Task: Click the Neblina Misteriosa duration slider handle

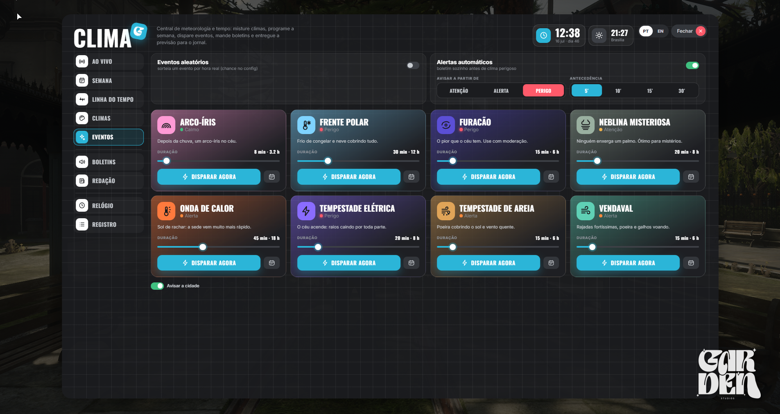Action: click(597, 161)
